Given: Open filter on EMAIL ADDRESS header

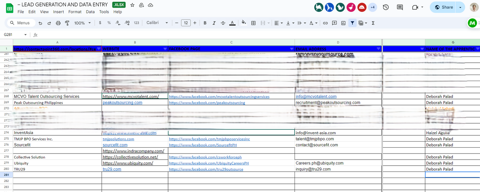Looking at the screenshot, I should pos(378,49).
